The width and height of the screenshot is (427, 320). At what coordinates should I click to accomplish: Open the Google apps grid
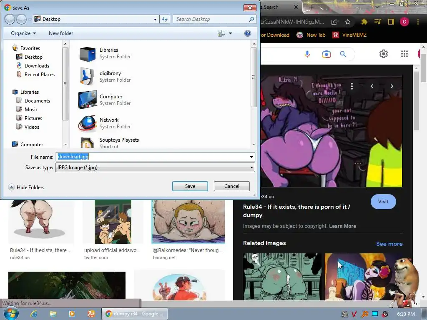click(404, 54)
